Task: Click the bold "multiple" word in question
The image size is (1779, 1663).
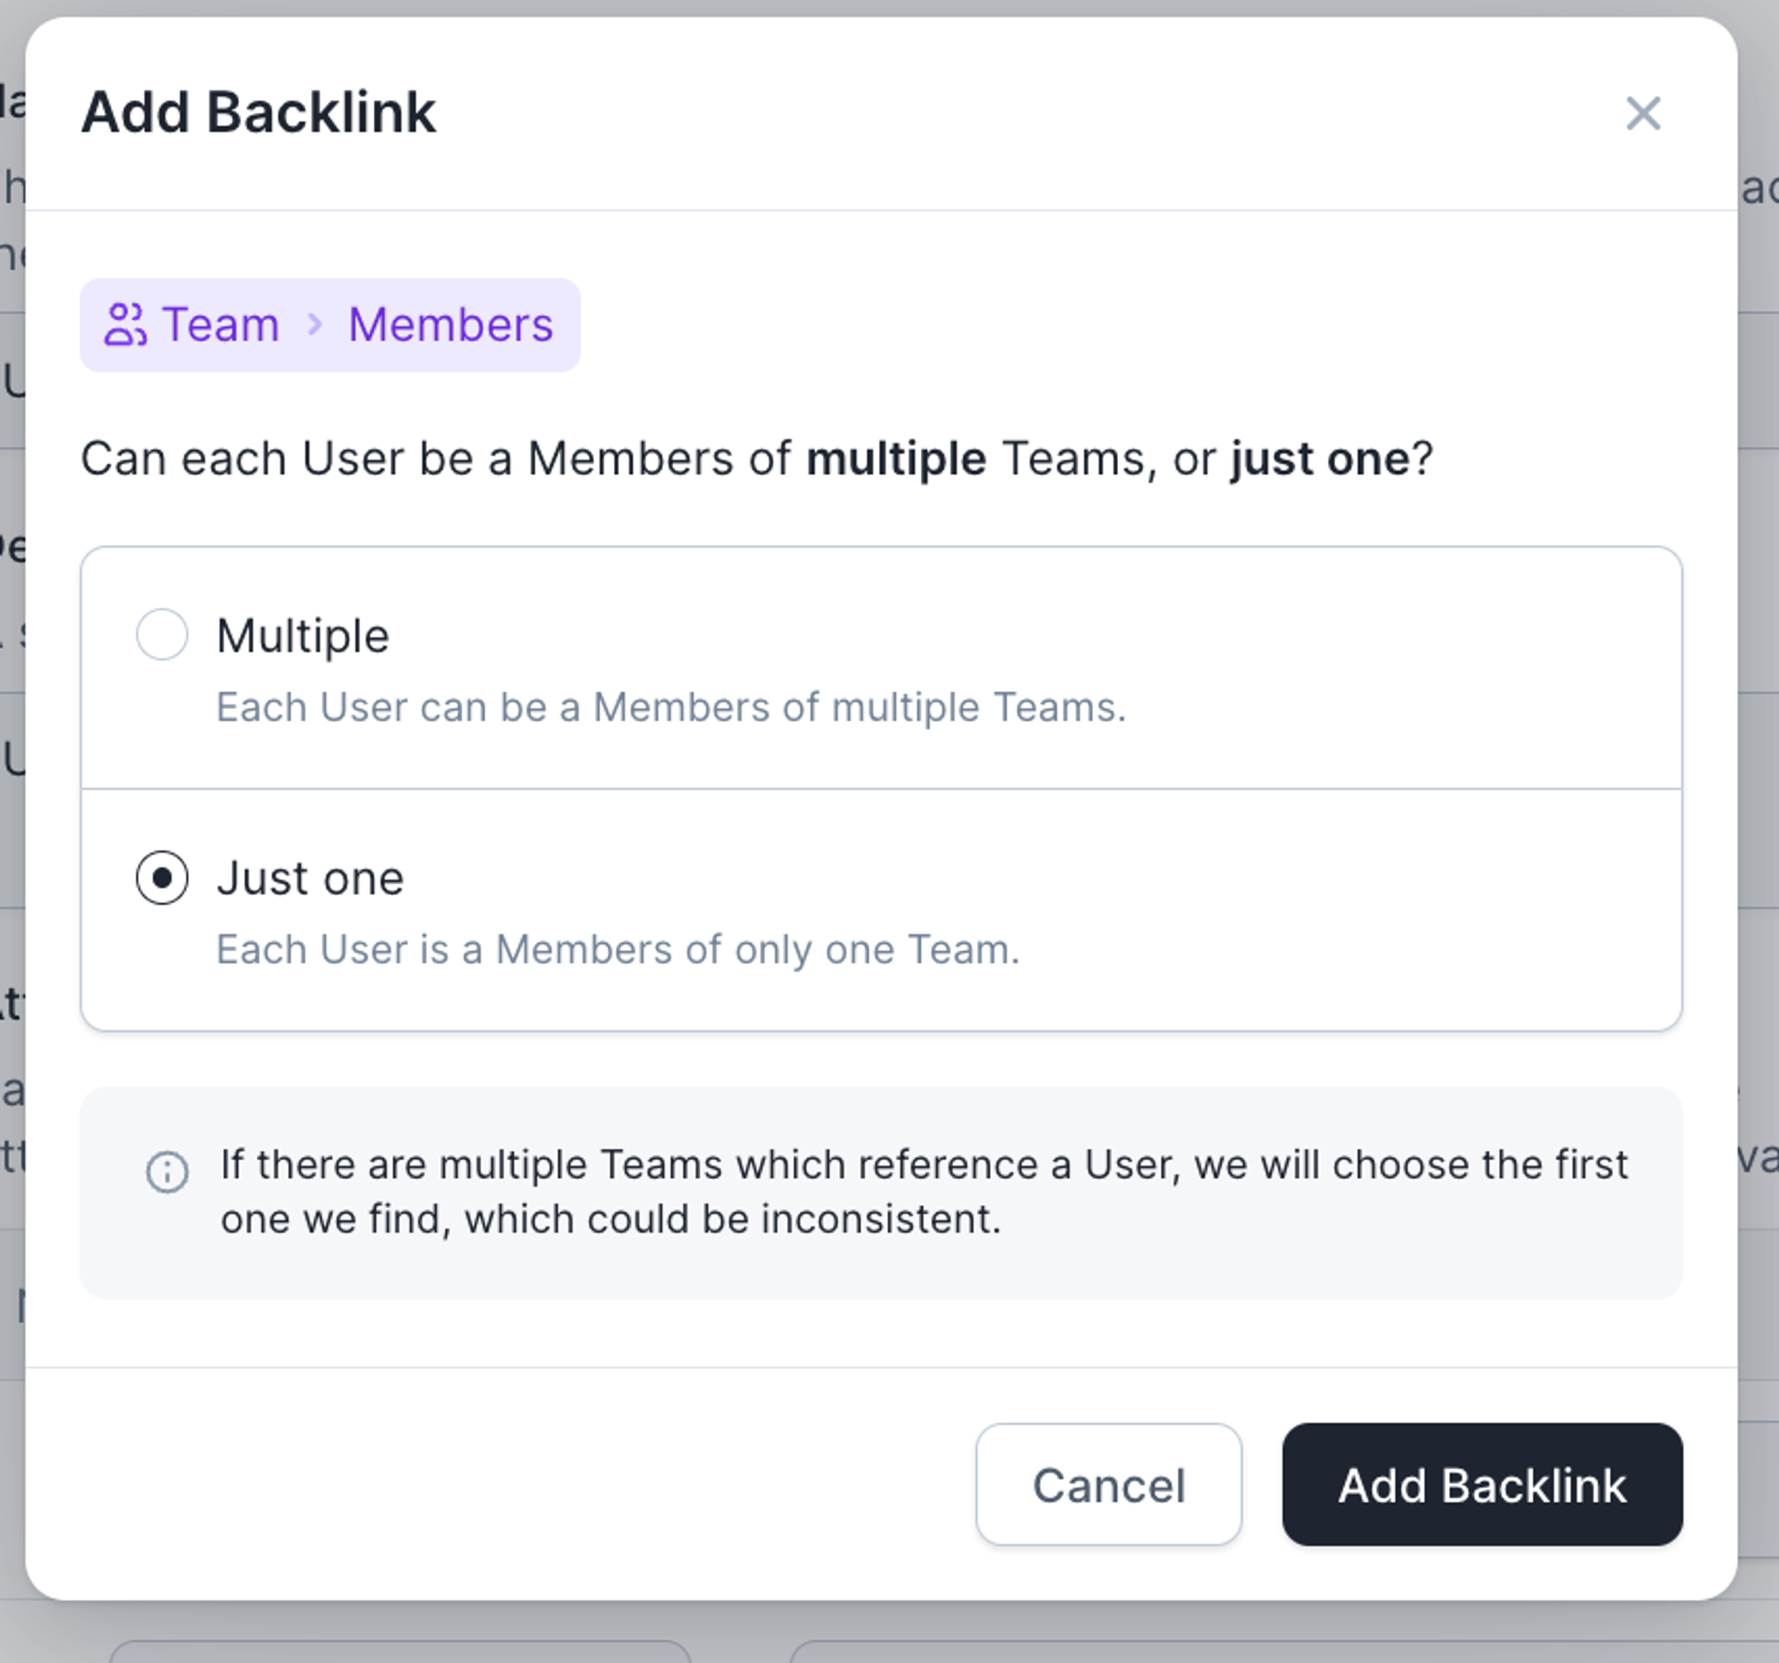Action: pyautogui.click(x=896, y=459)
